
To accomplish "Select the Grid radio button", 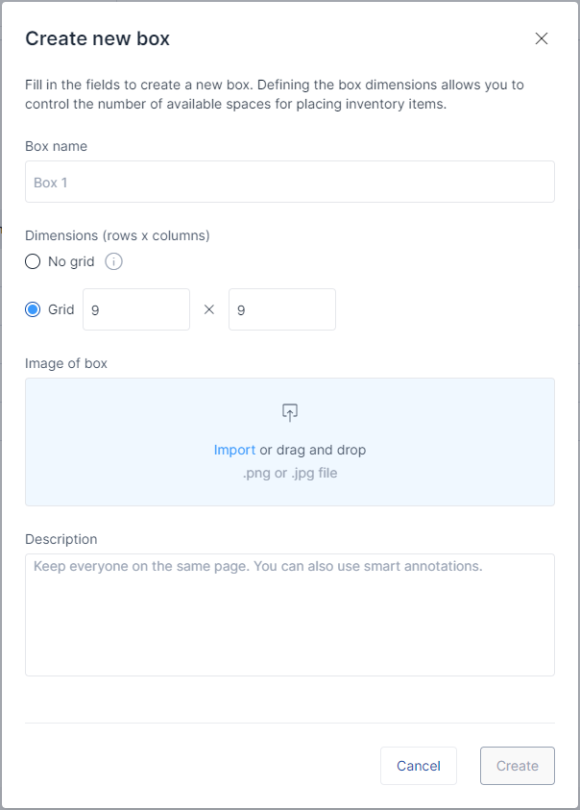I will point(33,309).
